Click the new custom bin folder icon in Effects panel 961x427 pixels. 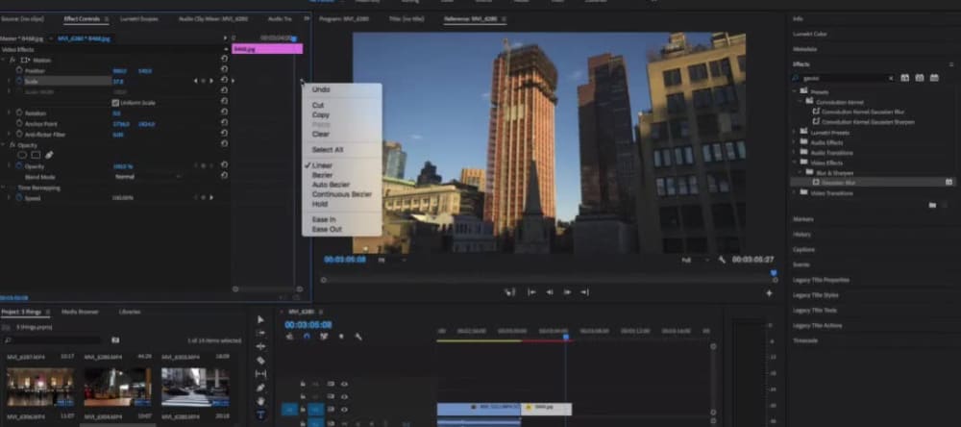coord(932,205)
